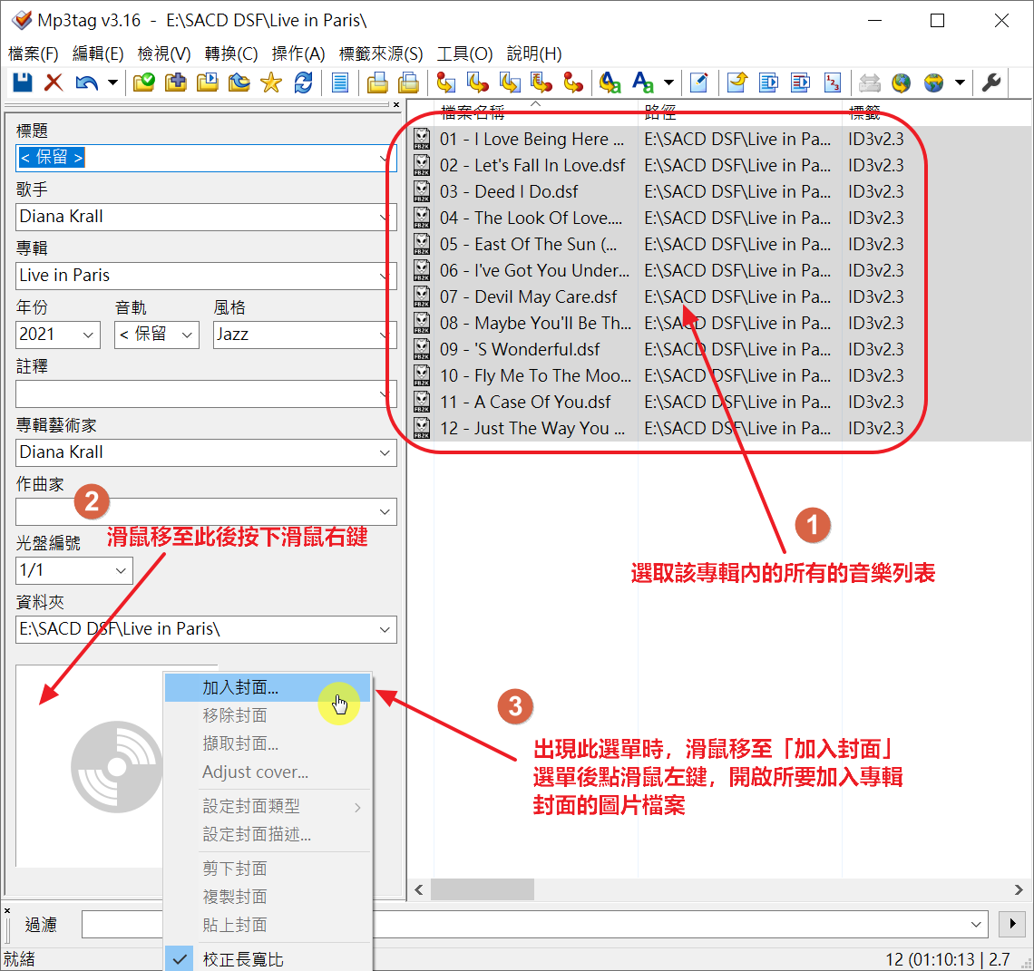Sort by the 路徑 column header

click(x=740, y=112)
